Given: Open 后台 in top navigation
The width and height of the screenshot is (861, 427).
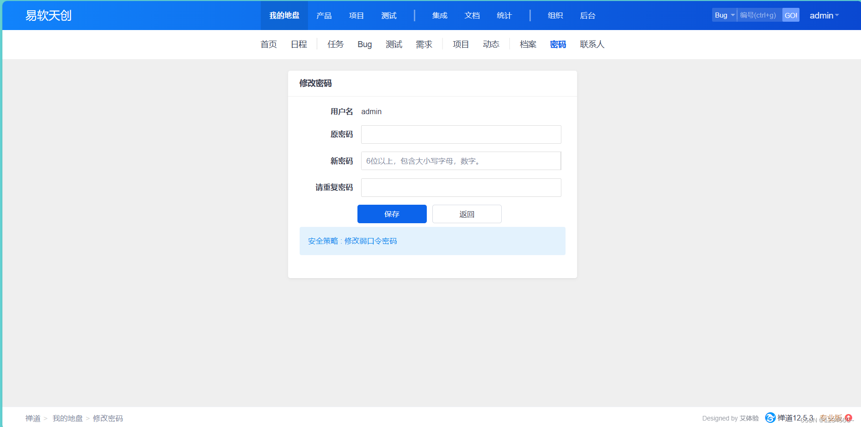Looking at the screenshot, I should (587, 15).
